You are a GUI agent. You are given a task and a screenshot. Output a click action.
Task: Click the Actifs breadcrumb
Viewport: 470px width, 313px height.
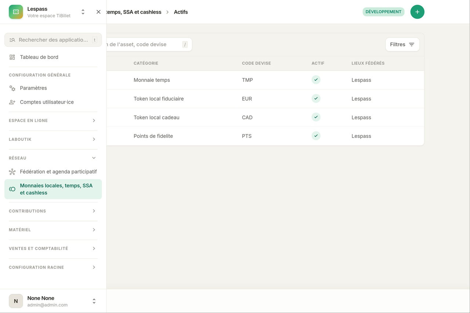tap(181, 12)
